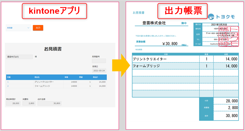
Task: Click the 小計 value 28,000 on output form
Action: point(226,101)
